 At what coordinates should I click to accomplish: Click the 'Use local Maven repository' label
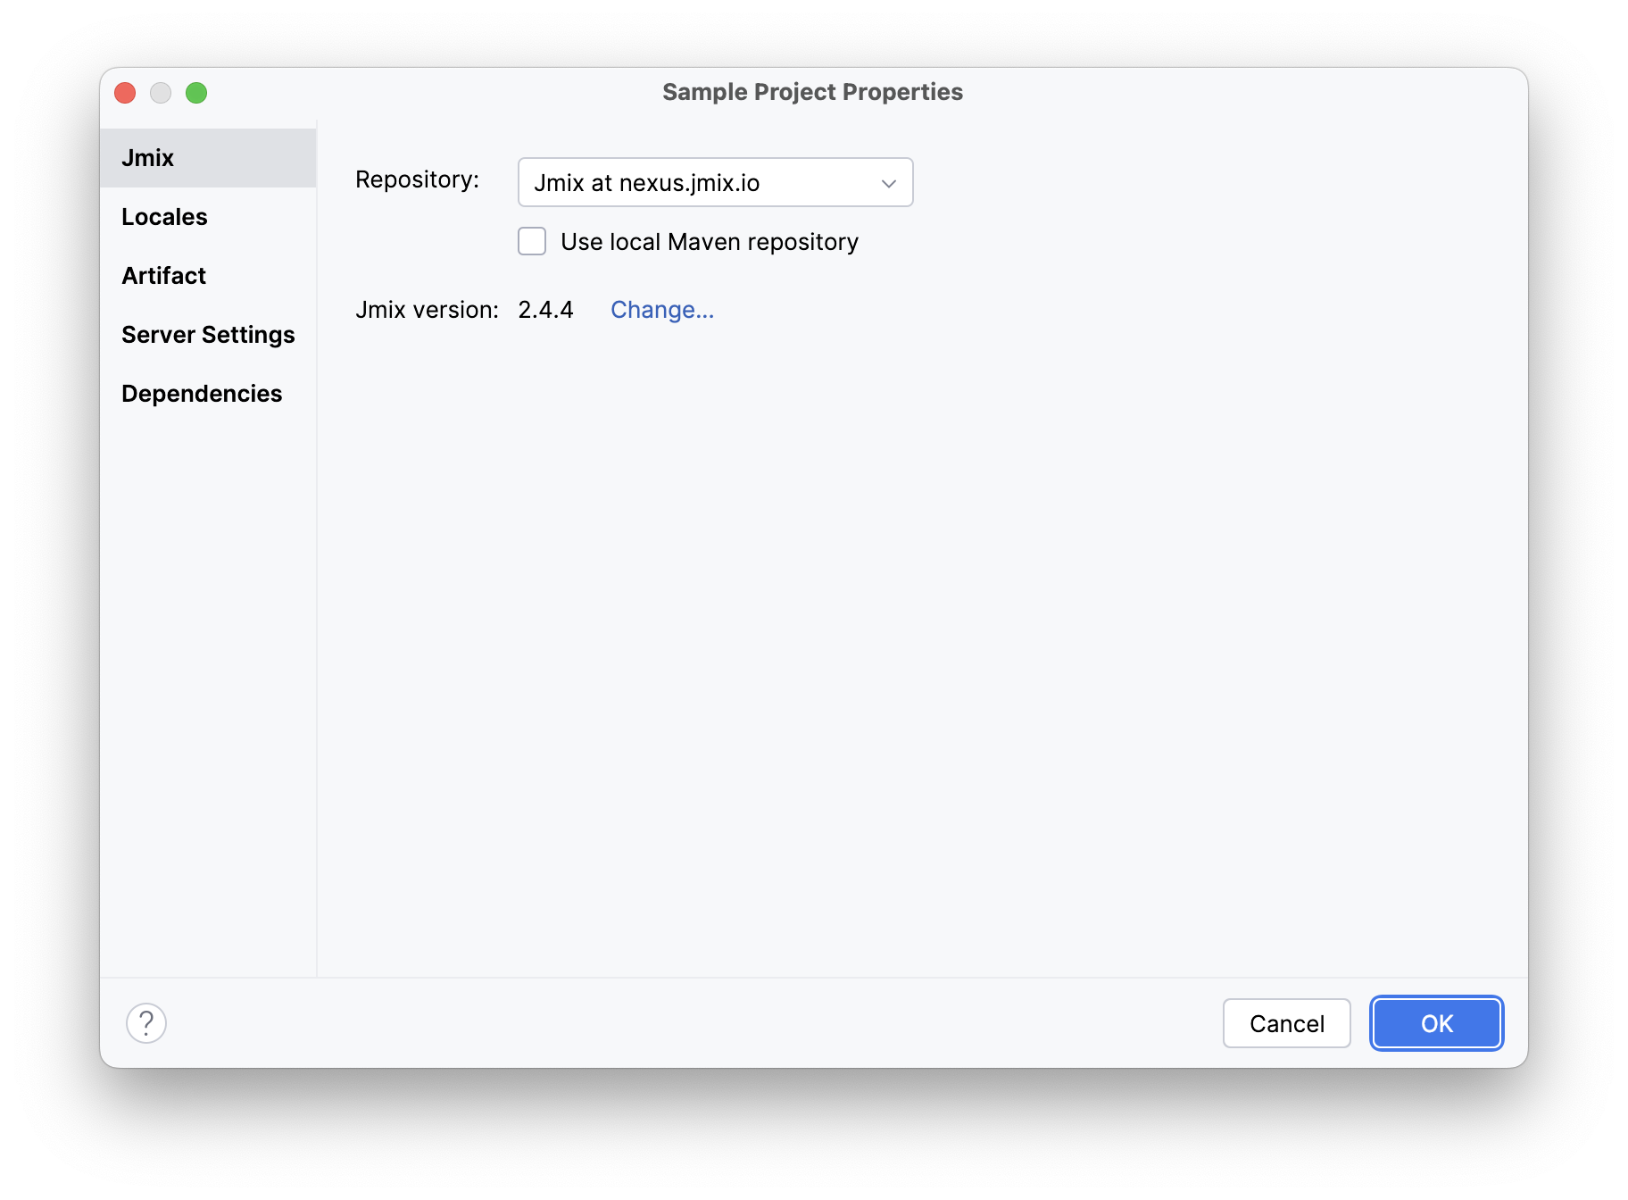[x=710, y=242]
